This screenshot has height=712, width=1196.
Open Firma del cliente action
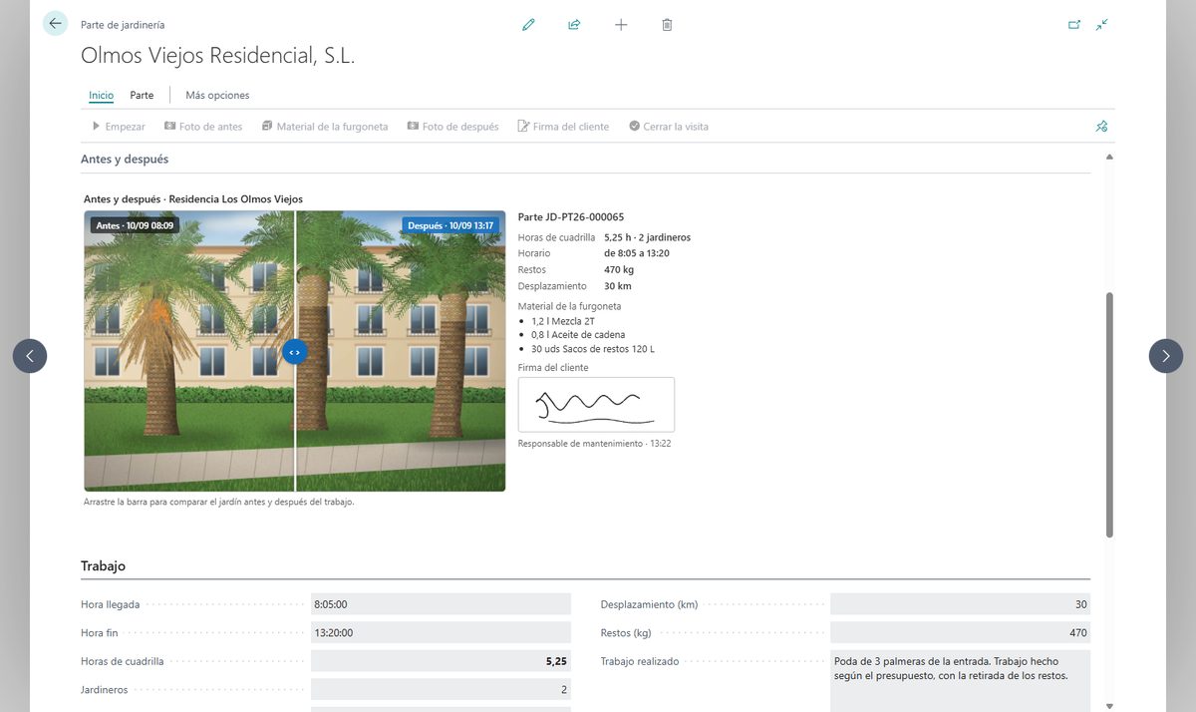[x=563, y=127]
